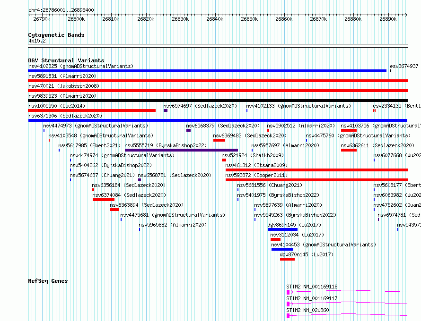Click the red nsv521924 Shaikh2009 marker
Image resolution: width=421 pixels, height=321 pixels.
pyautogui.click(x=224, y=160)
